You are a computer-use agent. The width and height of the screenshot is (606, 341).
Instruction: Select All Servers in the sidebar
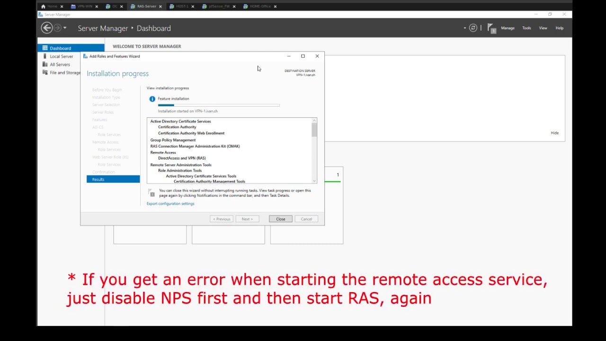(71, 64)
